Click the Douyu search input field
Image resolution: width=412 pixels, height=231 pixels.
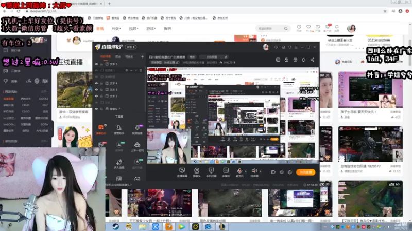(x=269, y=29)
